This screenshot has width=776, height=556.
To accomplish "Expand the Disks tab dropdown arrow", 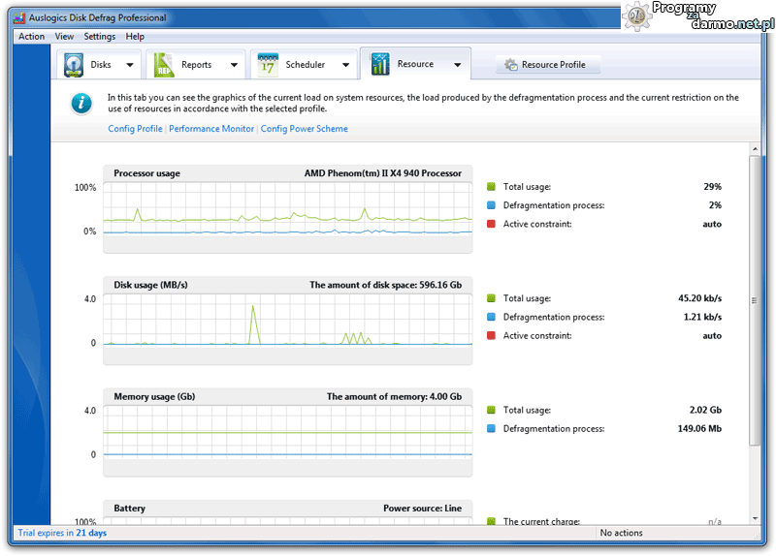I will 129,66.
